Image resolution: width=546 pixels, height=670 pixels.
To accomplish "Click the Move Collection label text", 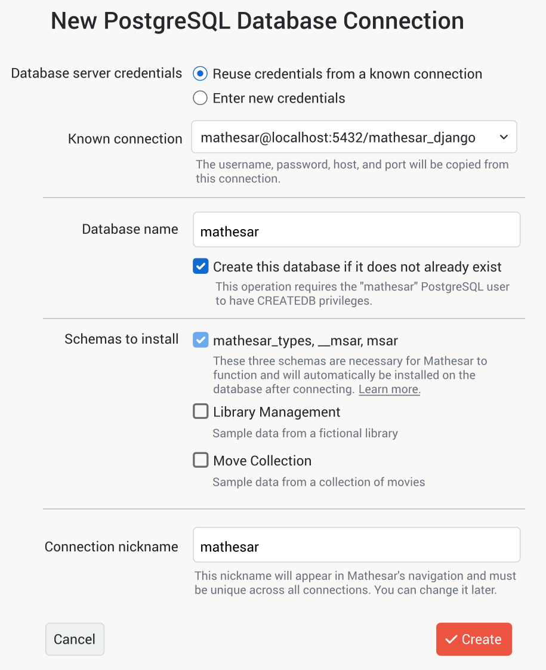I will (x=263, y=461).
